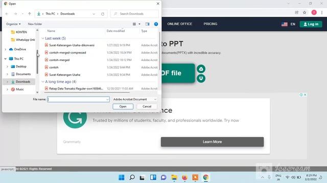Expand the Music tree node

tap(7, 89)
